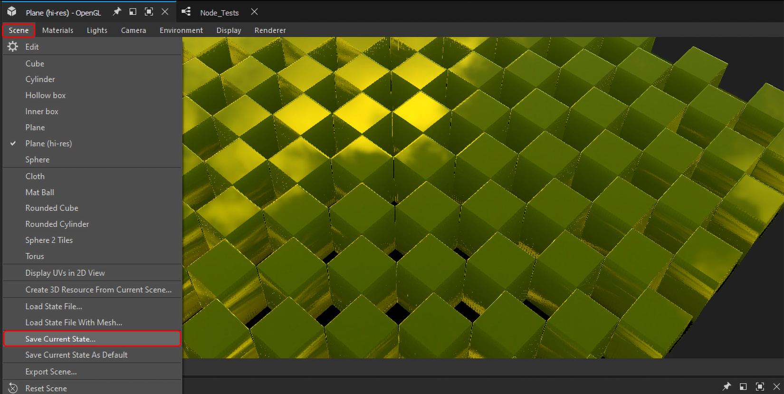The image size is (784, 394).
Task: Select the Rounded Cylinder mesh
Action: (93, 224)
